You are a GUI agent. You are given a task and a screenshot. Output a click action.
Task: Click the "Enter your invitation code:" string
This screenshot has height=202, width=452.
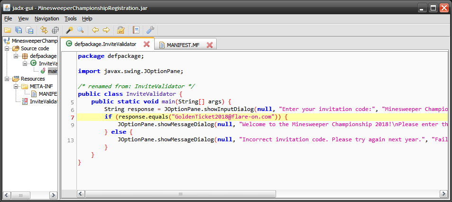(327, 109)
